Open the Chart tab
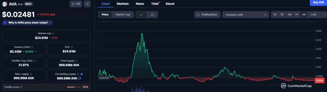The image size is (327, 92). pos(106,4)
